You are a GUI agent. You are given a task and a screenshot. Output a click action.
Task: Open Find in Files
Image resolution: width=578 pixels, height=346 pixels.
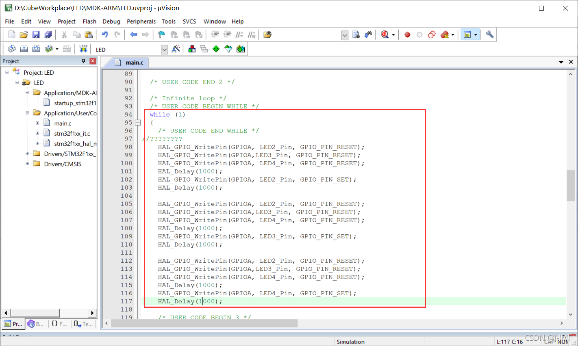click(x=267, y=35)
